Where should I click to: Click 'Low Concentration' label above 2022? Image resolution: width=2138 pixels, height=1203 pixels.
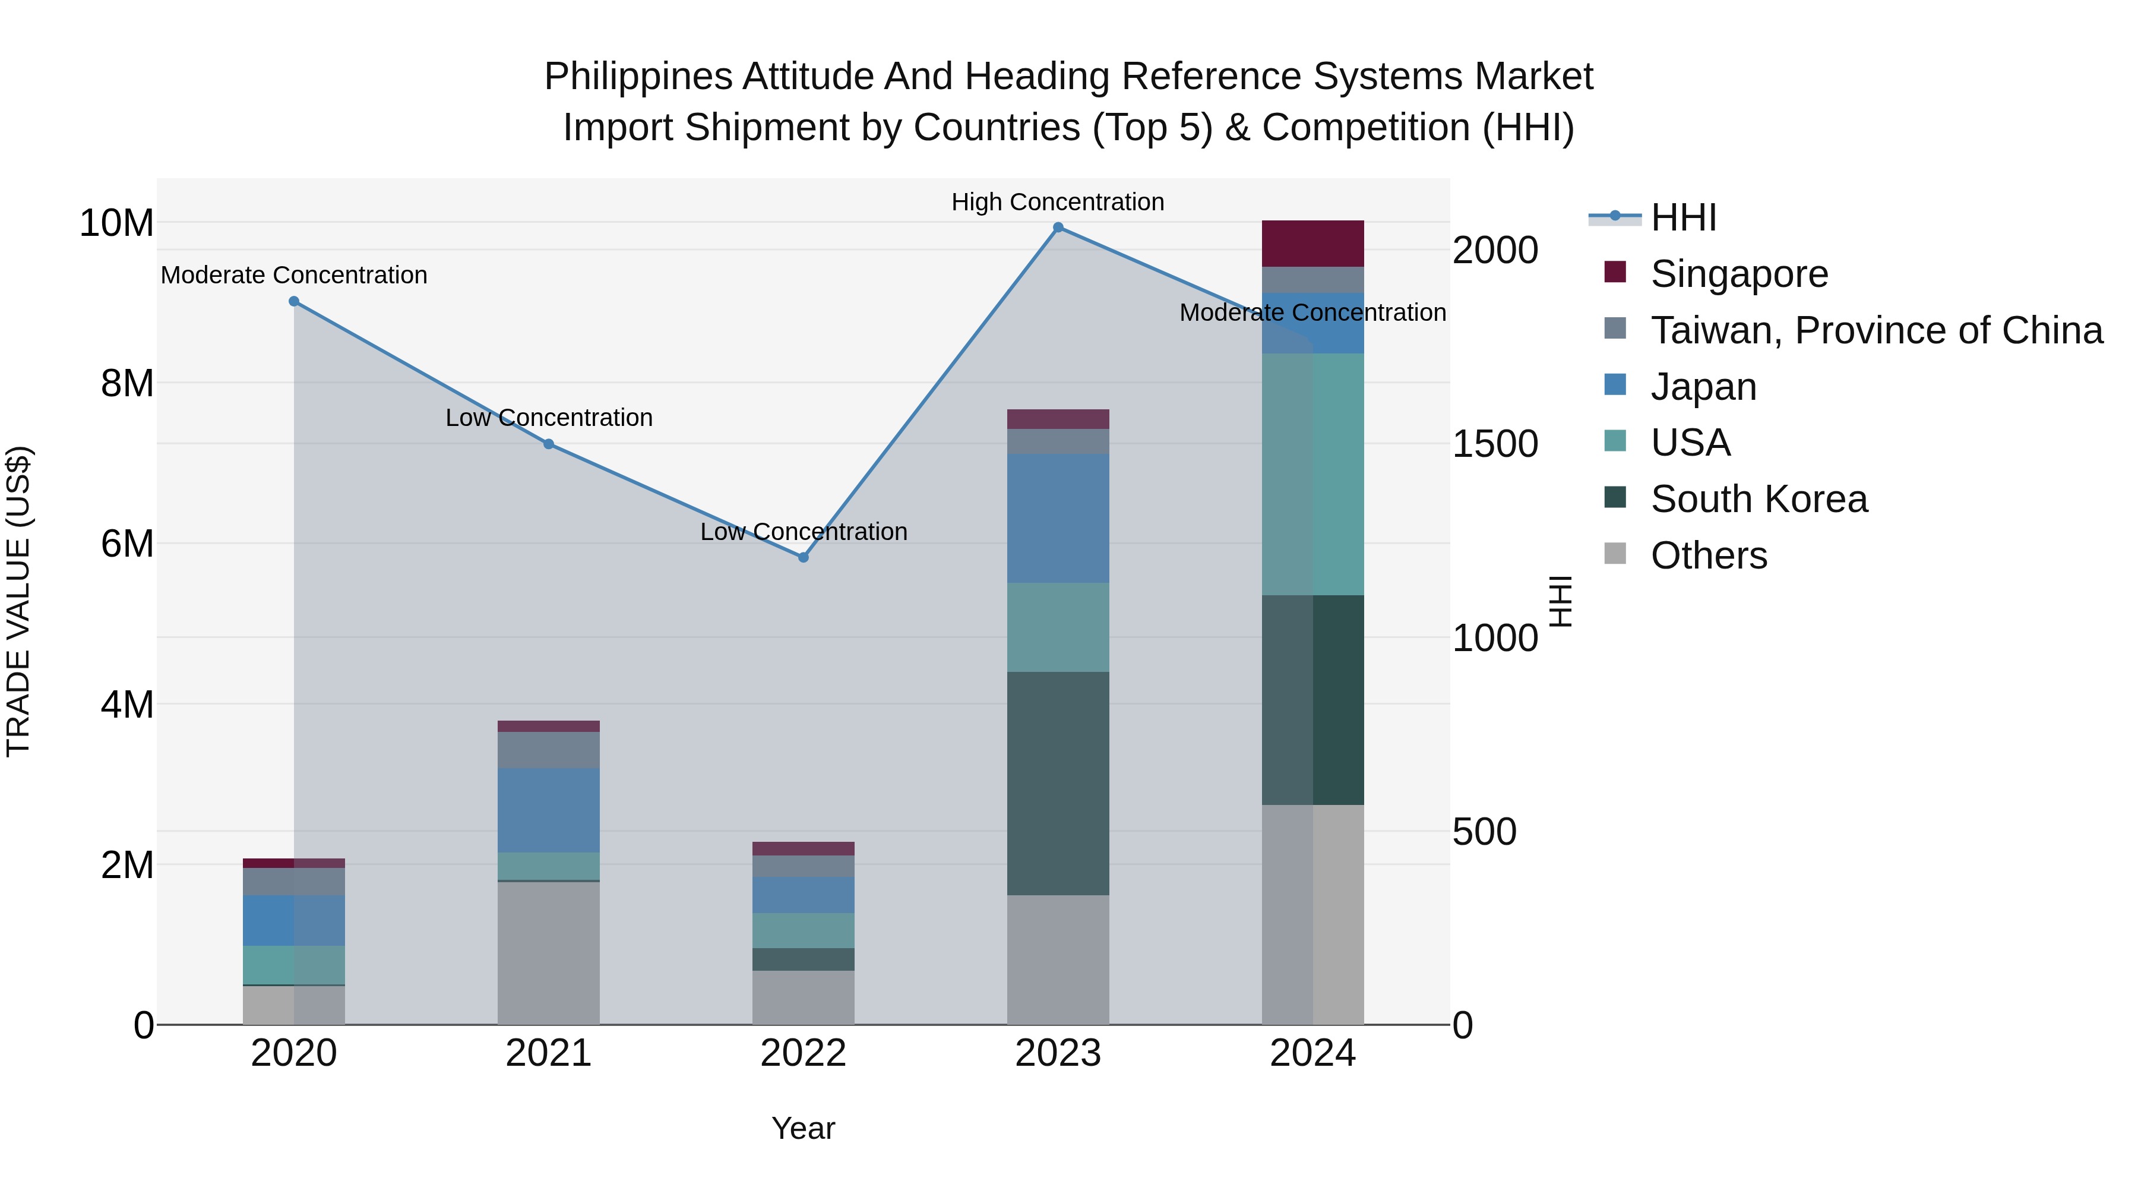pos(804,531)
